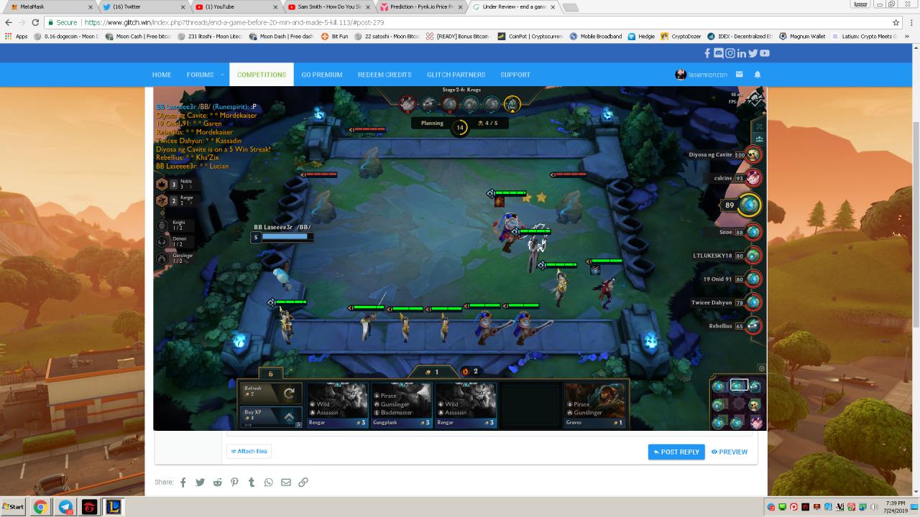
Task: Click the uploaded game screenshot image
Action: 460,258
